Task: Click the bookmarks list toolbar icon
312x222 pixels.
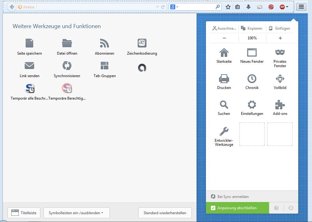Action: 238,7
